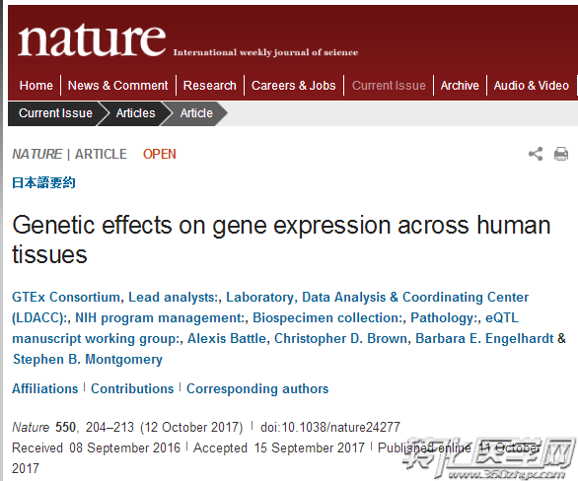Open the Archive menu item
This screenshot has height=481, width=578.
point(460,86)
